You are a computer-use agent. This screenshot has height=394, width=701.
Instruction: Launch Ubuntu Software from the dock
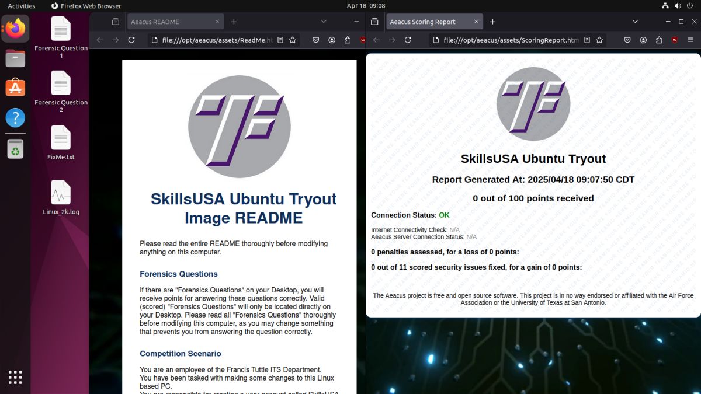[x=15, y=88]
